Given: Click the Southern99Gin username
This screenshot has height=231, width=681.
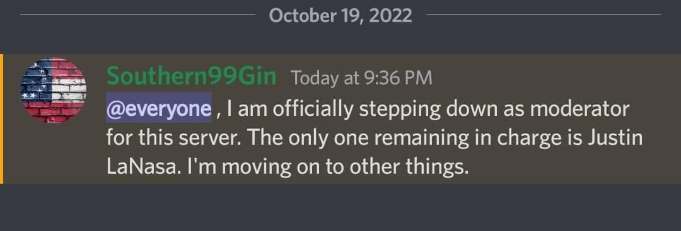Looking at the screenshot, I should [x=192, y=77].
